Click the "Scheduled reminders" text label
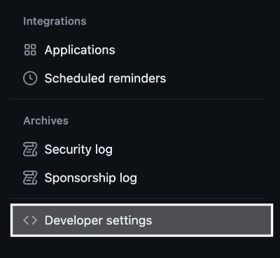280x258 pixels. (105, 78)
